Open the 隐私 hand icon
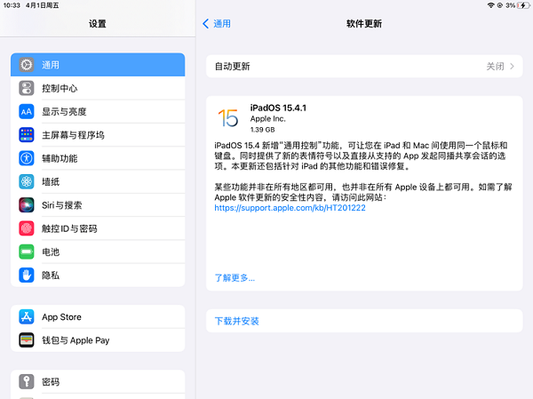The width and height of the screenshot is (533, 399). (x=27, y=275)
